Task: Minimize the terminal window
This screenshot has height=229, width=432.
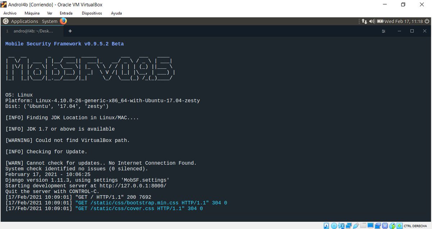Action: pos(400,31)
